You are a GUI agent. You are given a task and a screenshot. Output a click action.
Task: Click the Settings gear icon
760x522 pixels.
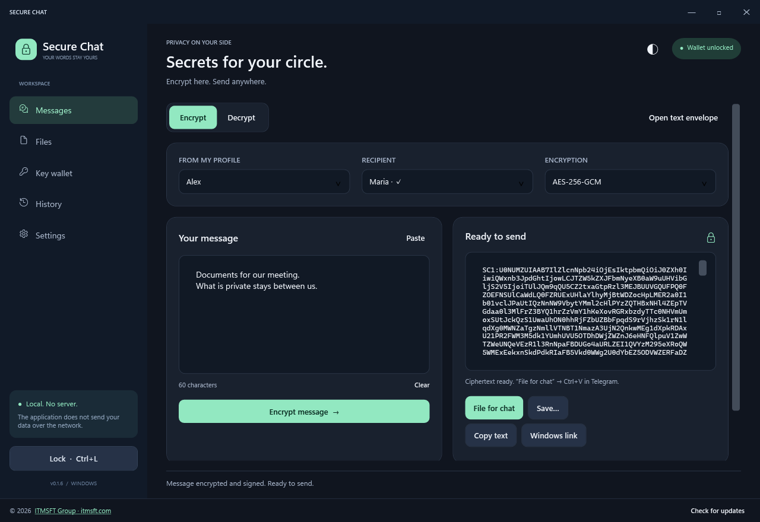[x=24, y=234]
